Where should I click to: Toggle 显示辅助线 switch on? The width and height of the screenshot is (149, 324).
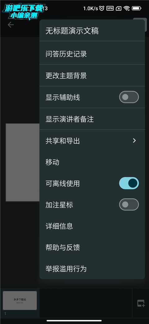[129, 97]
